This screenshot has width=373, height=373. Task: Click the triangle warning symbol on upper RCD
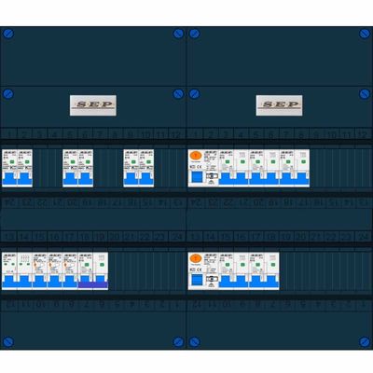pyautogui.click(x=211, y=183)
